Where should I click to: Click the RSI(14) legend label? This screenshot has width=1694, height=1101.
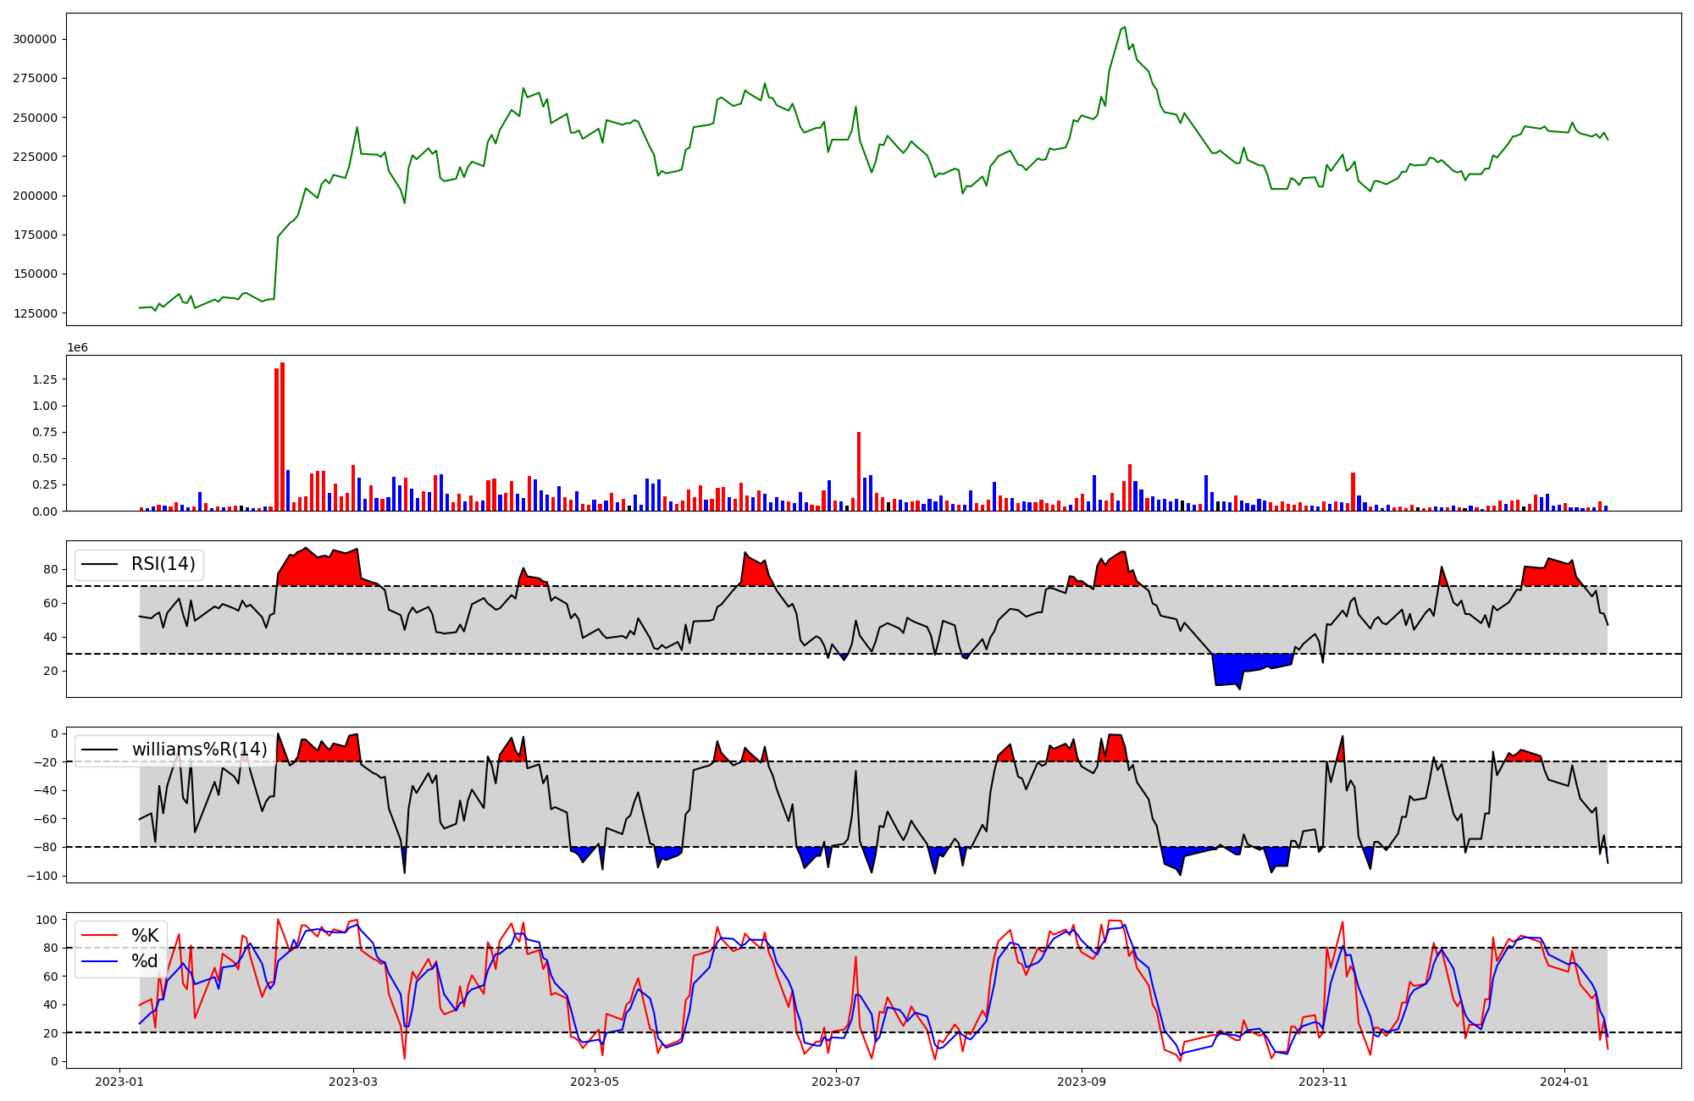[x=163, y=564]
